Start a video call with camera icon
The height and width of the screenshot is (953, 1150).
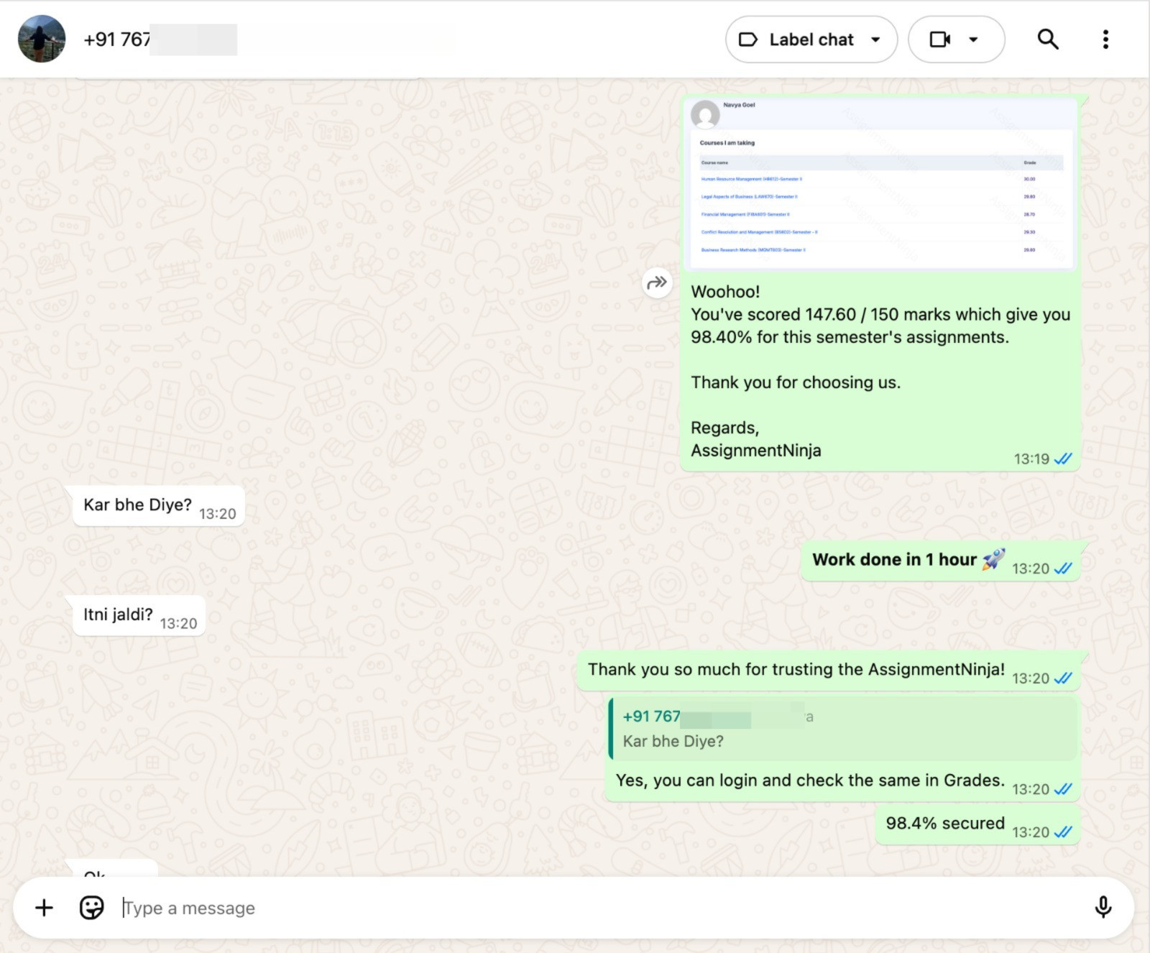[940, 40]
